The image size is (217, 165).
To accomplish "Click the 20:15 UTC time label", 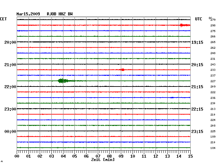I will point(197,65).
